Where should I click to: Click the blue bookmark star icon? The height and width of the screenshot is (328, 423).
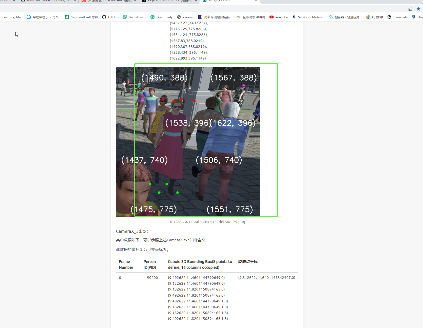[418, 9]
